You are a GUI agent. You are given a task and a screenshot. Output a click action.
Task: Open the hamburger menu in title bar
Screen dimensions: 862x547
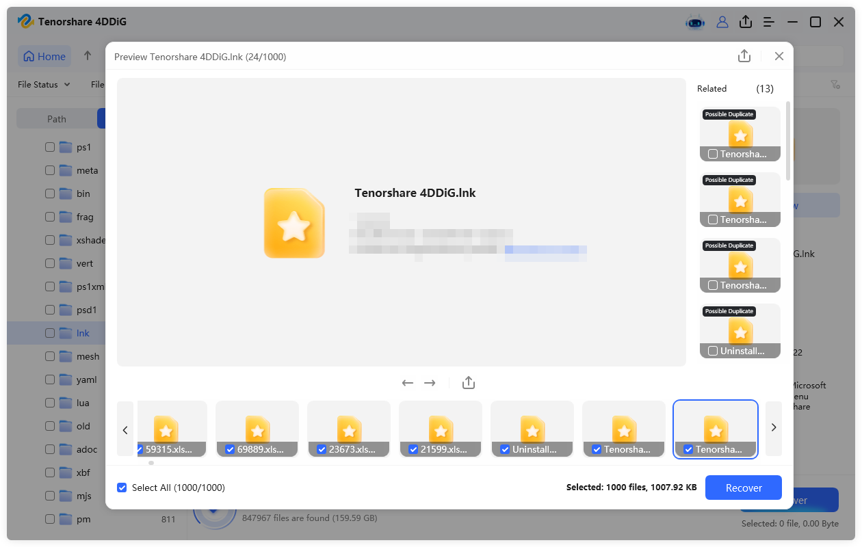769,22
